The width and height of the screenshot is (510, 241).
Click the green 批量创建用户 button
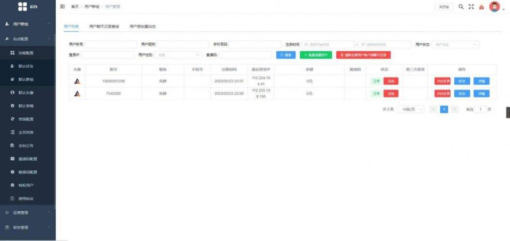point(316,55)
